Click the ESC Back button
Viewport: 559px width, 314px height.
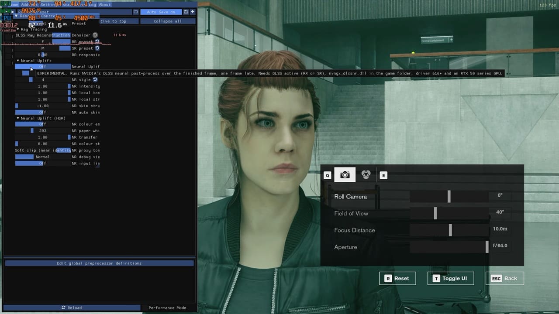[x=504, y=278]
